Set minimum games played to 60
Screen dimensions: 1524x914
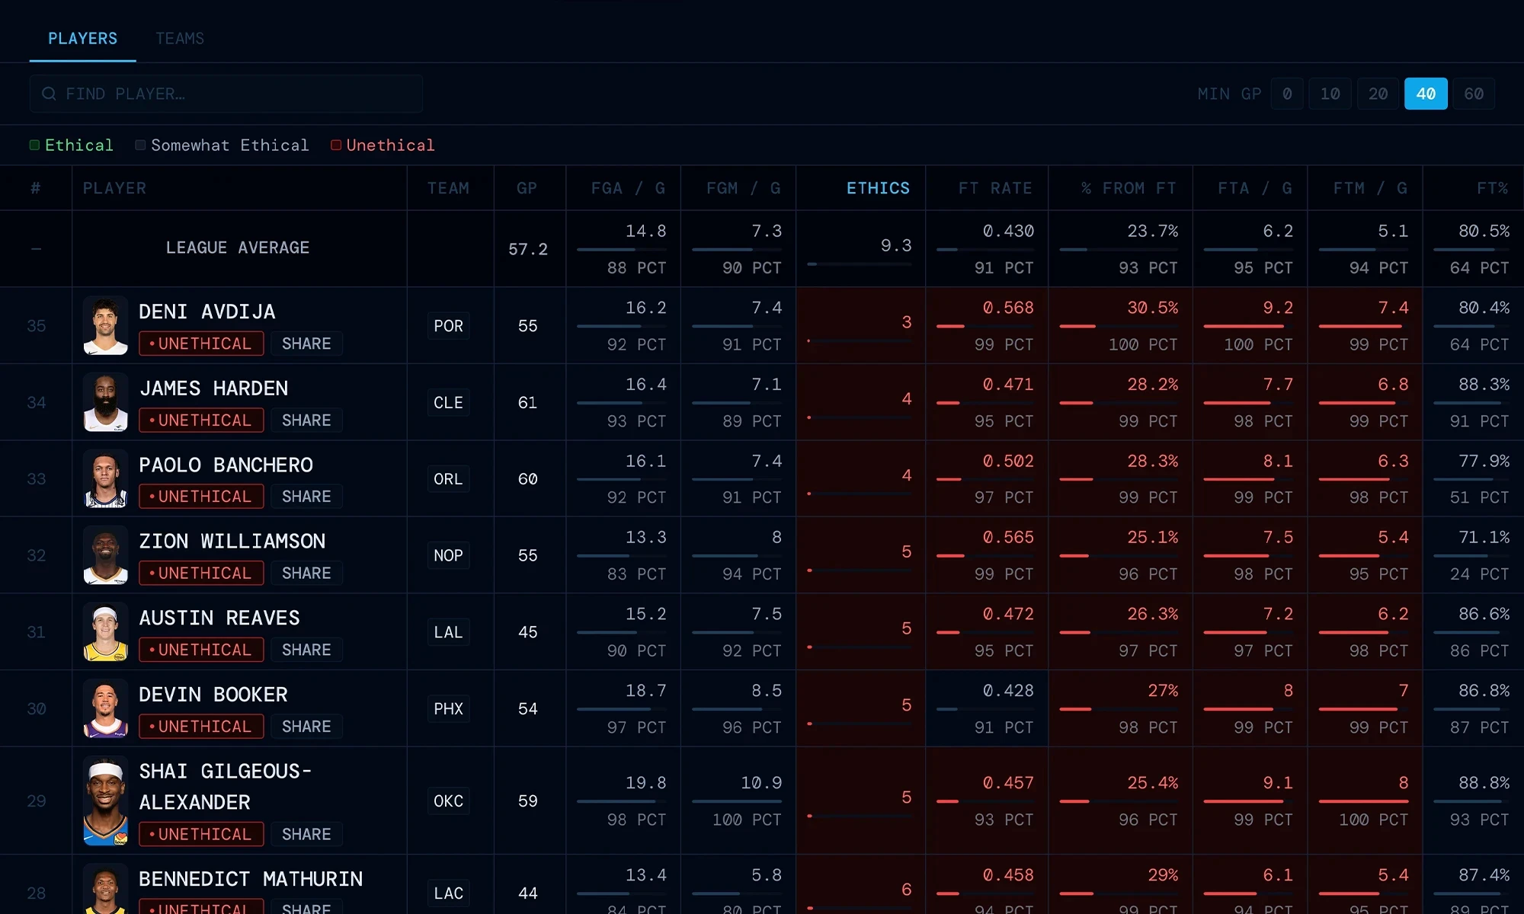point(1473,94)
